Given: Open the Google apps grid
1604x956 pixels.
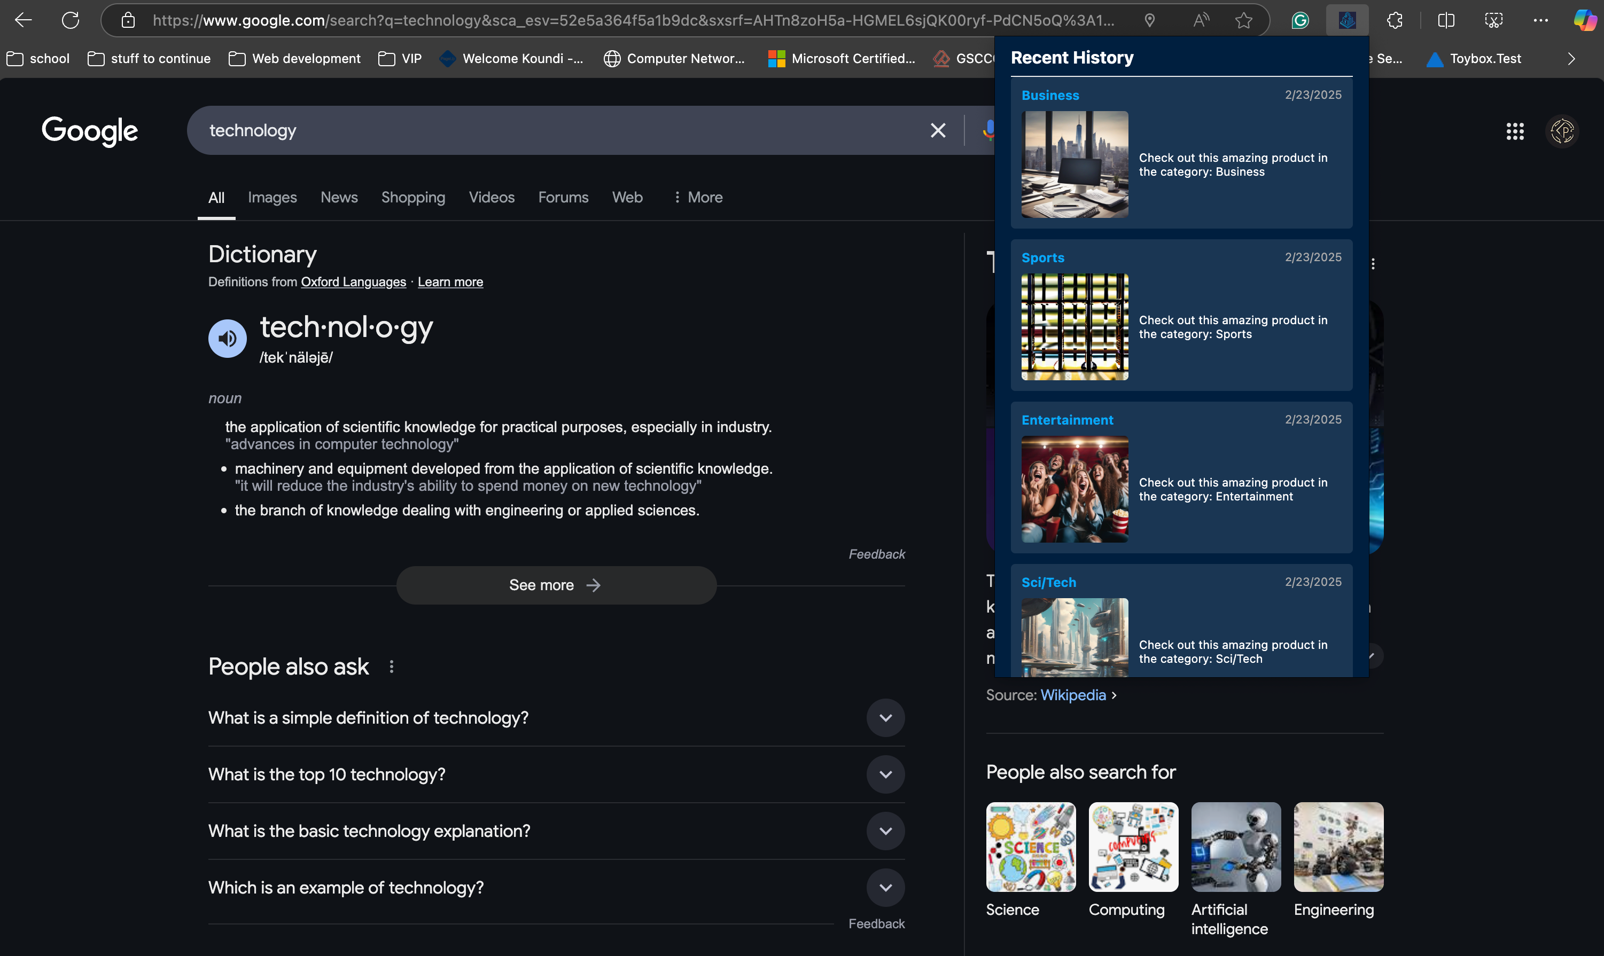Looking at the screenshot, I should tap(1514, 131).
